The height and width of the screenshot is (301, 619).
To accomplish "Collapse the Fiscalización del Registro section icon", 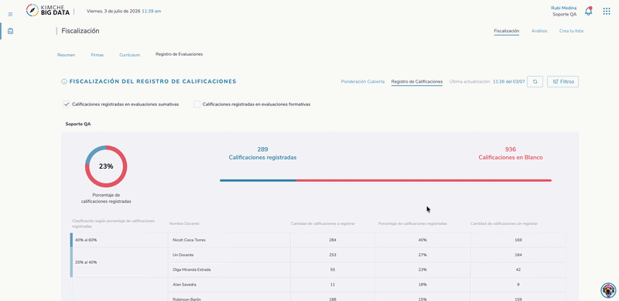I will (64, 82).
